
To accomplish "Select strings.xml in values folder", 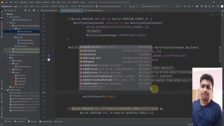I will [20, 81].
